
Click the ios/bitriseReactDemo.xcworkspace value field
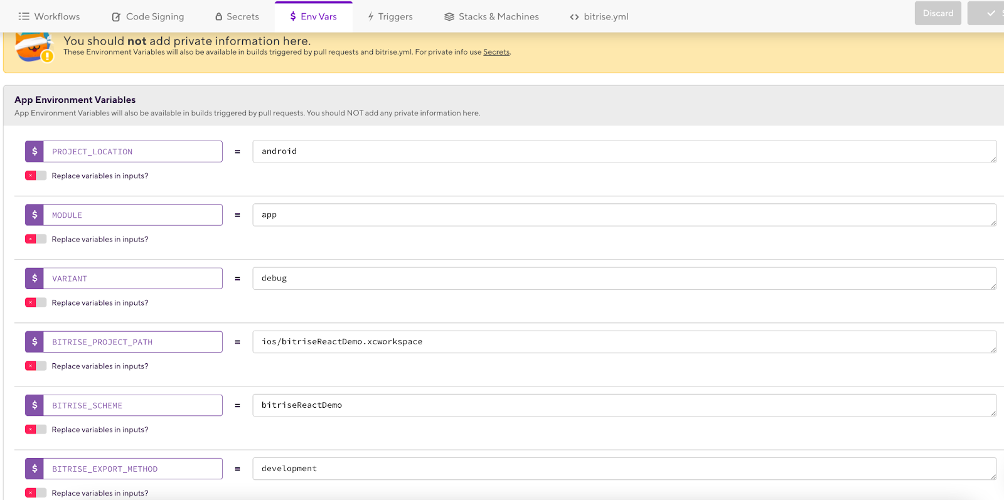pyautogui.click(x=624, y=341)
